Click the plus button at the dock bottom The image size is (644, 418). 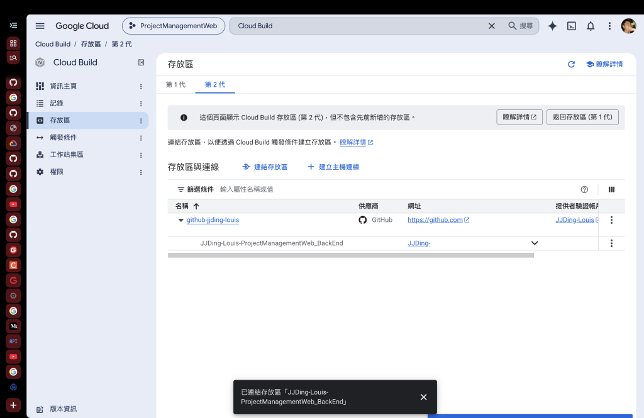pyautogui.click(x=14, y=405)
